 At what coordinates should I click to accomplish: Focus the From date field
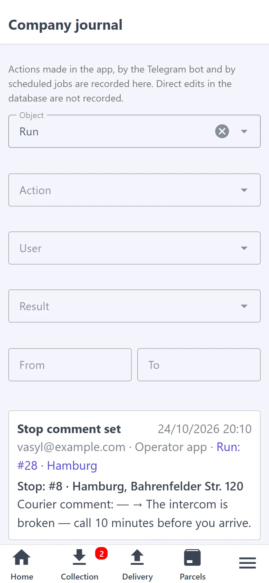[70, 365]
